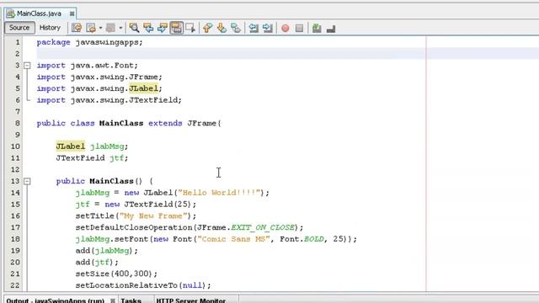This screenshot has height=303, width=539.
Task: Click the "Hello World!!!!" string literal
Action: pyautogui.click(x=219, y=193)
